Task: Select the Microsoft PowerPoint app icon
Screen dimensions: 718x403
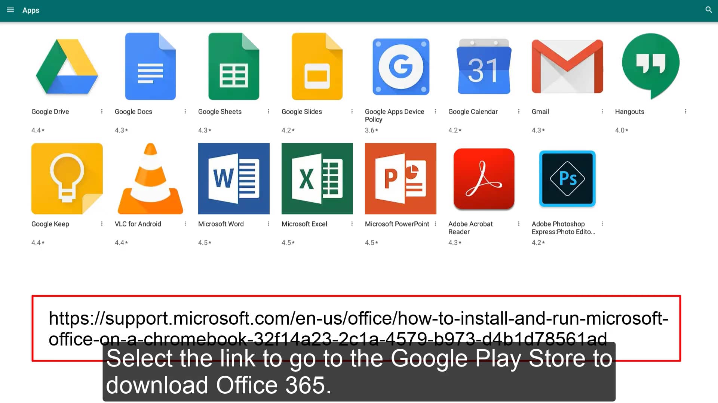Action: 401,178
